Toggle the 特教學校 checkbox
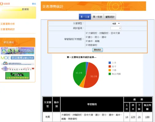Screen dimensions: 155x122 pos(87,45)
